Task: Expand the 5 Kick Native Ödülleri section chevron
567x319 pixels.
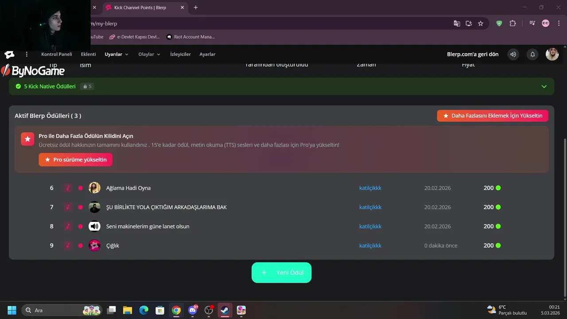Action: point(544,86)
